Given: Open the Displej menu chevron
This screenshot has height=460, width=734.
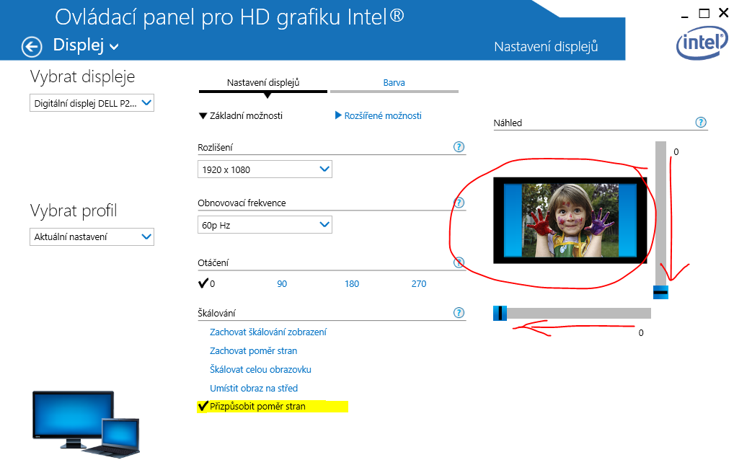Looking at the screenshot, I should [114, 48].
